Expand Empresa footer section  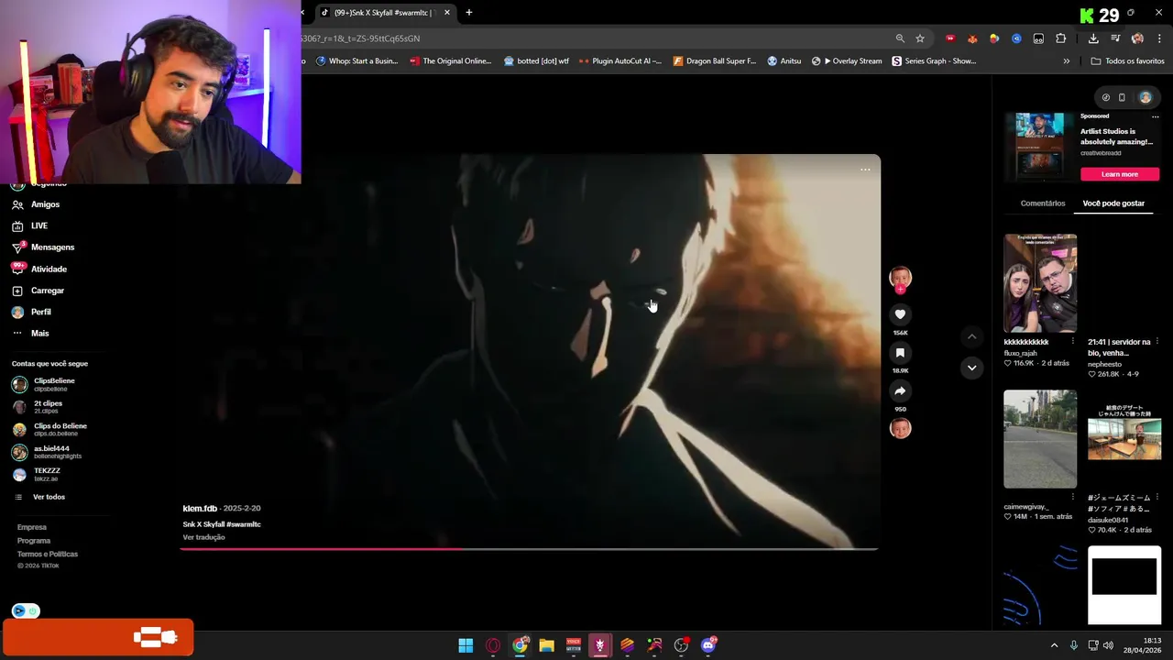pos(32,527)
